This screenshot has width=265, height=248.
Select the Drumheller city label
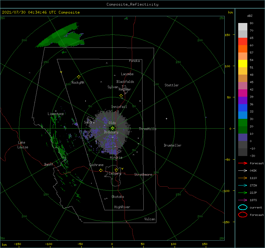(173, 145)
